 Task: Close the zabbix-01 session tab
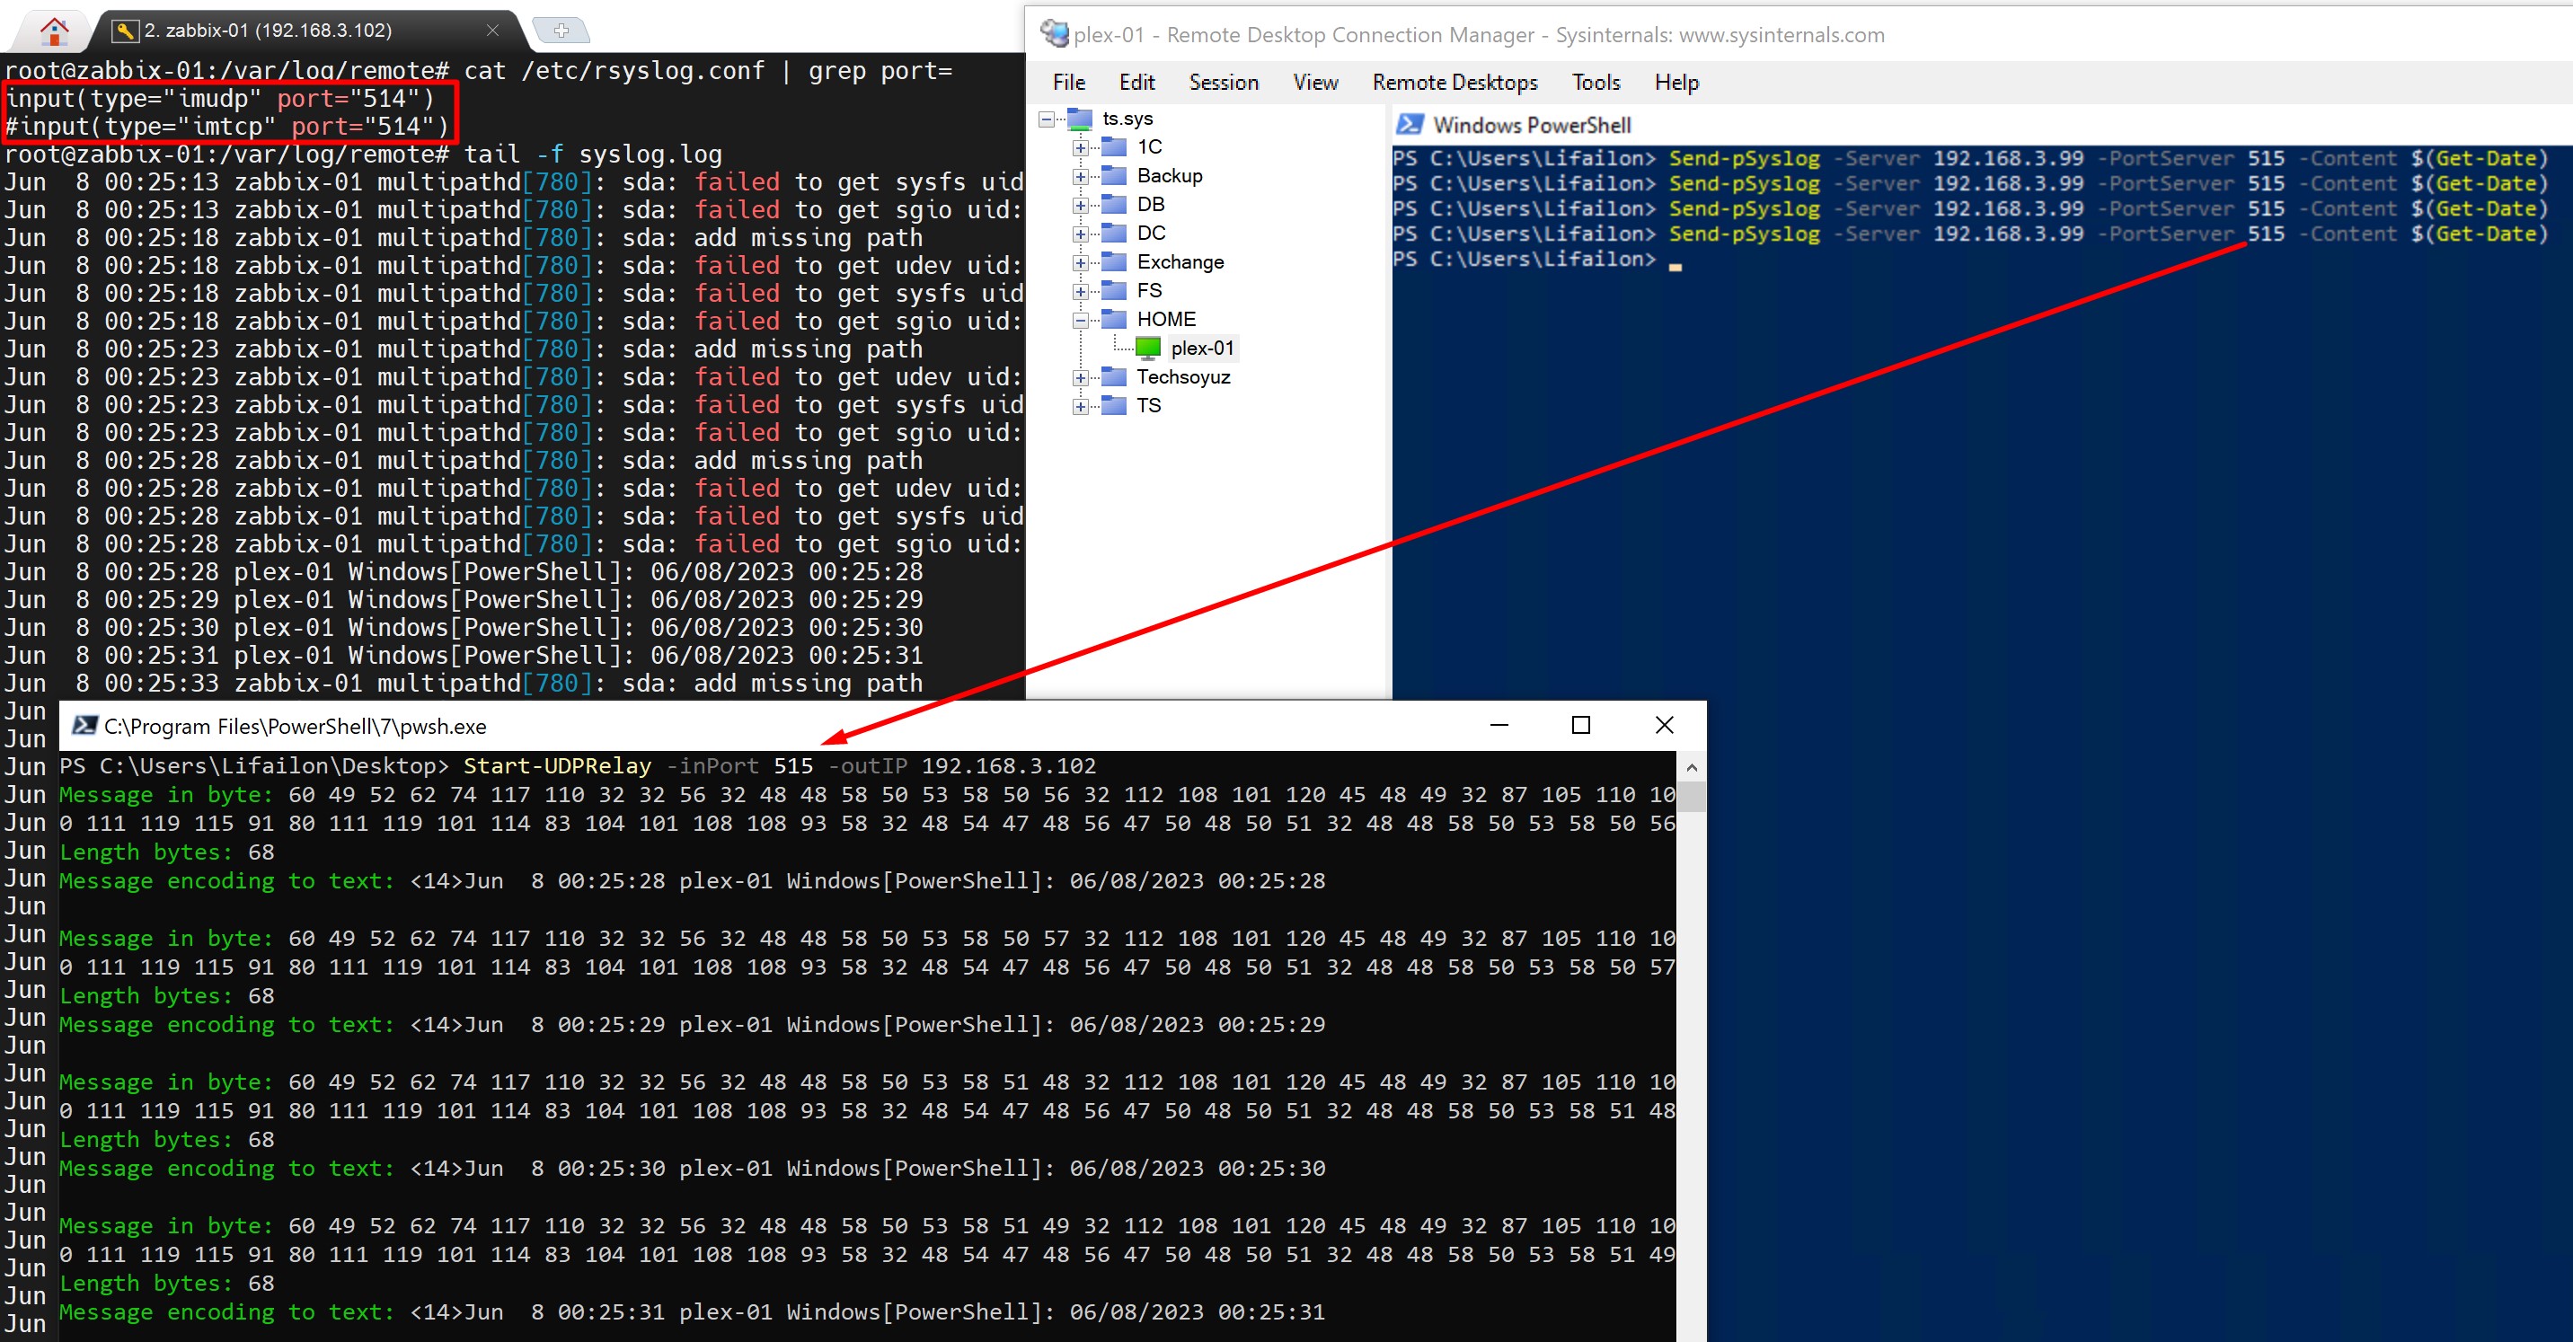(492, 30)
